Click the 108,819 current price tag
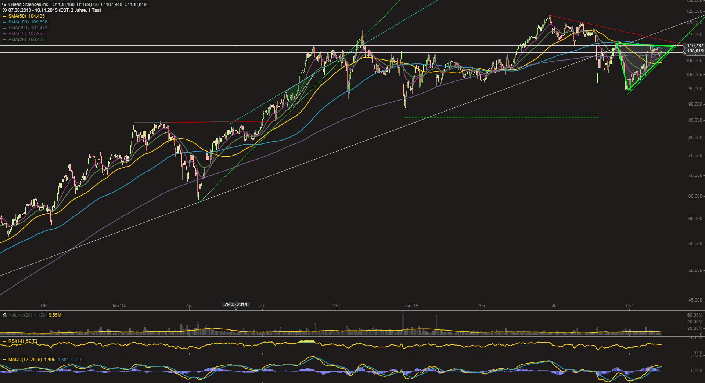Screen dimensions: 705x383 tap(695, 51)
